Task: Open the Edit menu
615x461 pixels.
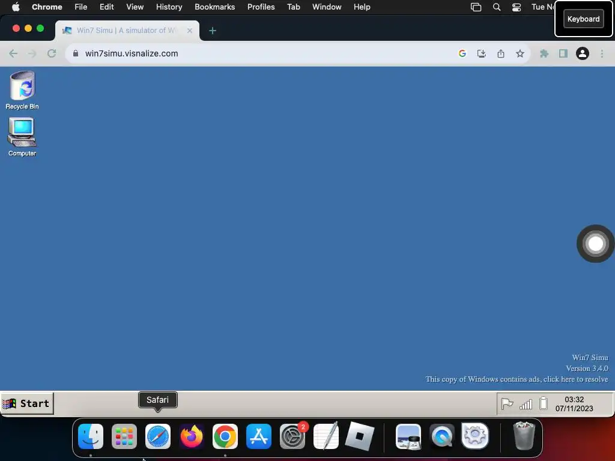Action: [107, 7]
